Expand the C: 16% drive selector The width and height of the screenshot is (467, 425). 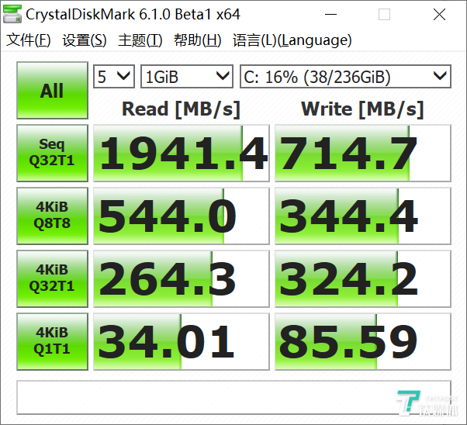344,76
